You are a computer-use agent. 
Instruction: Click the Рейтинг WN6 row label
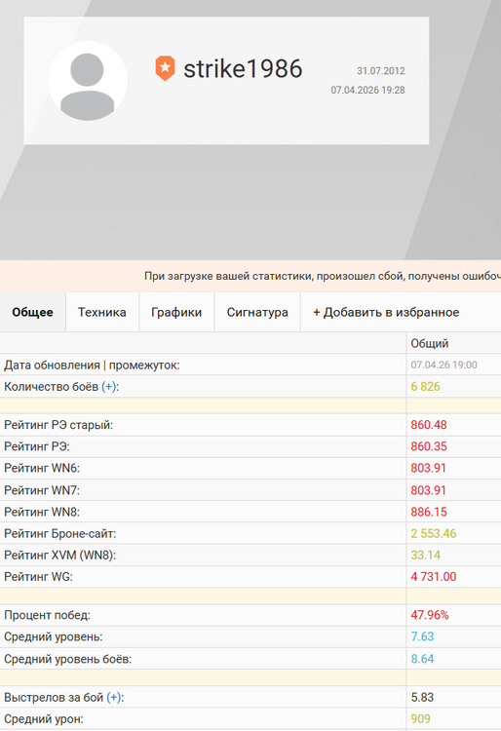click(42, 468)
